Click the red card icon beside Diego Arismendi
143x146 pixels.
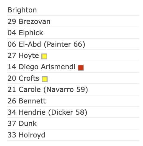81,68
